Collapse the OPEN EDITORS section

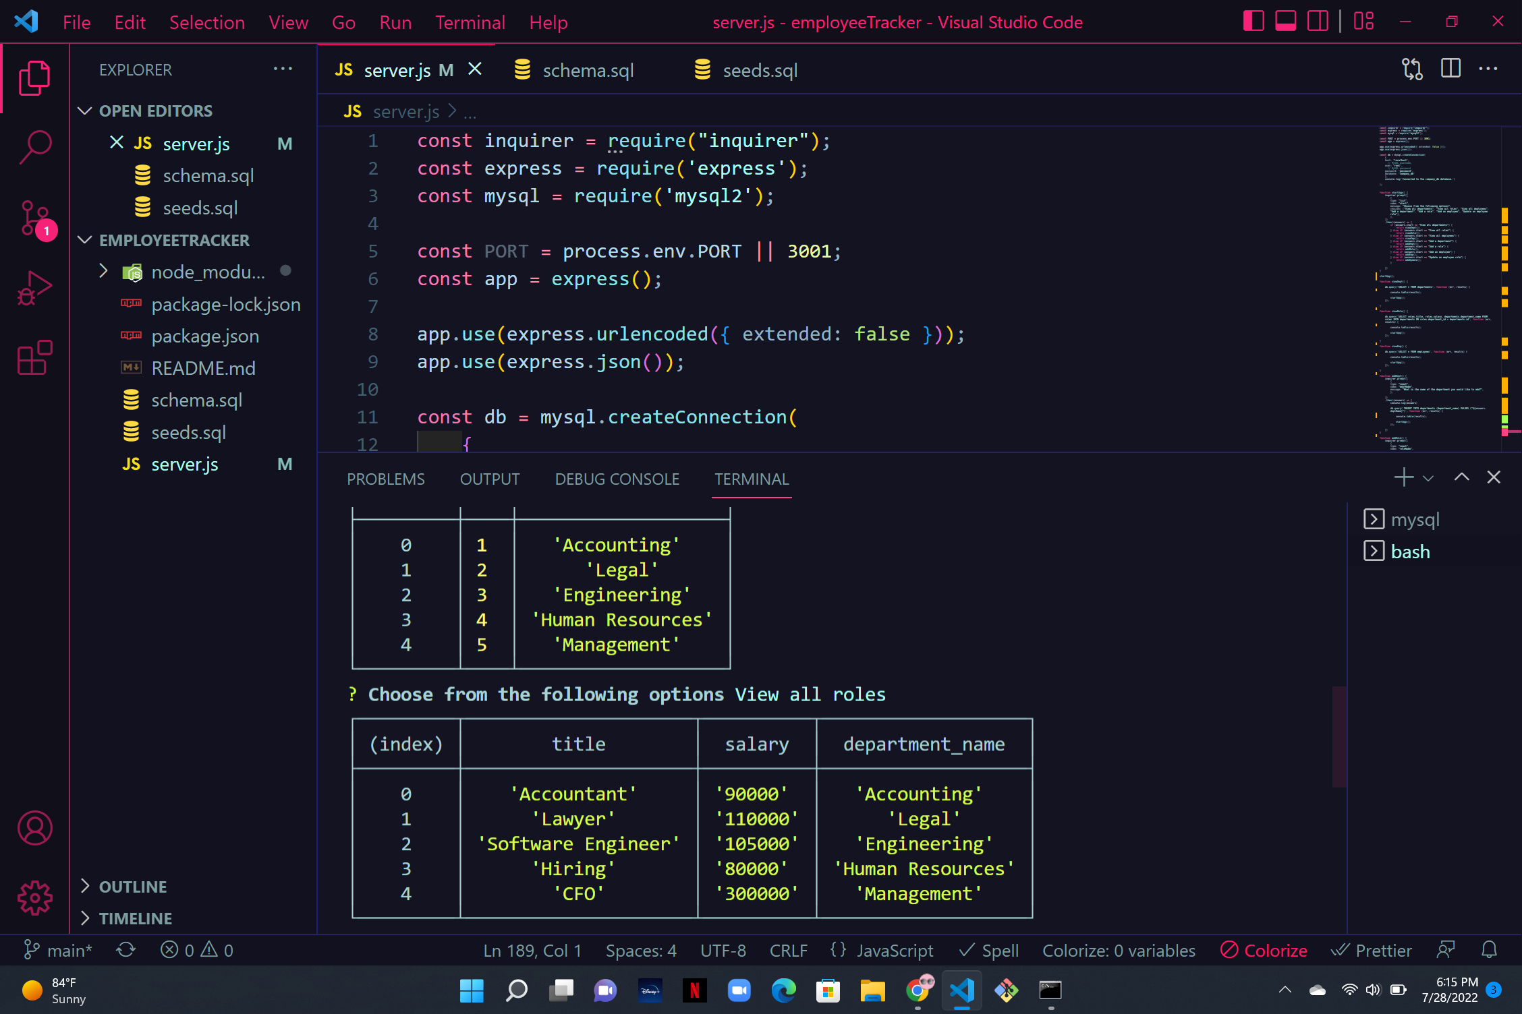pyautogui.click(x=84, y=111)
